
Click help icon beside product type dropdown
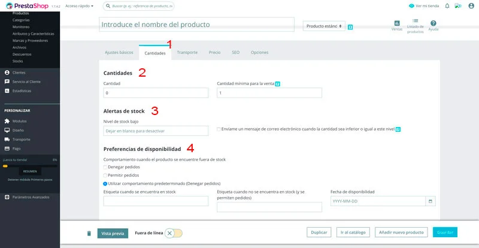[x=350, y=27]
